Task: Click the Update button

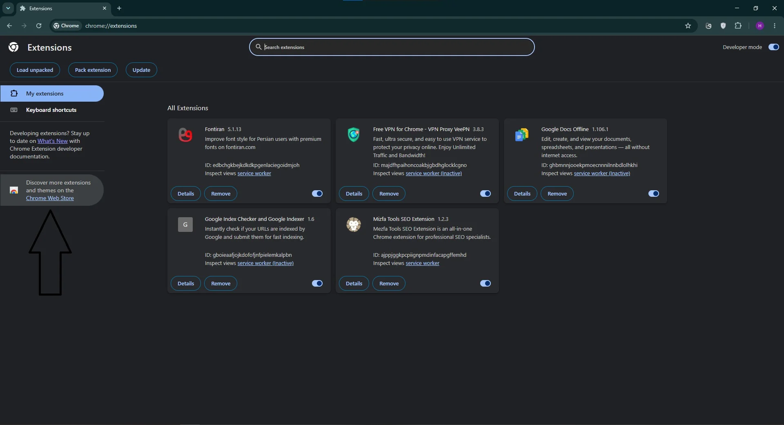Action: pyautogui.click(x=141, y=70)
